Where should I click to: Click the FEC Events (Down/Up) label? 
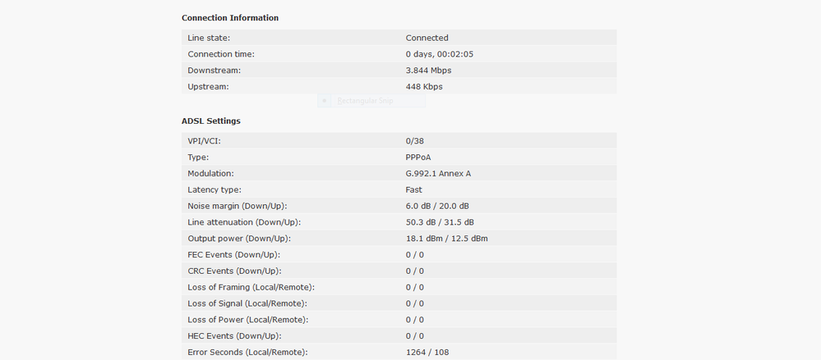pos(234,255)
